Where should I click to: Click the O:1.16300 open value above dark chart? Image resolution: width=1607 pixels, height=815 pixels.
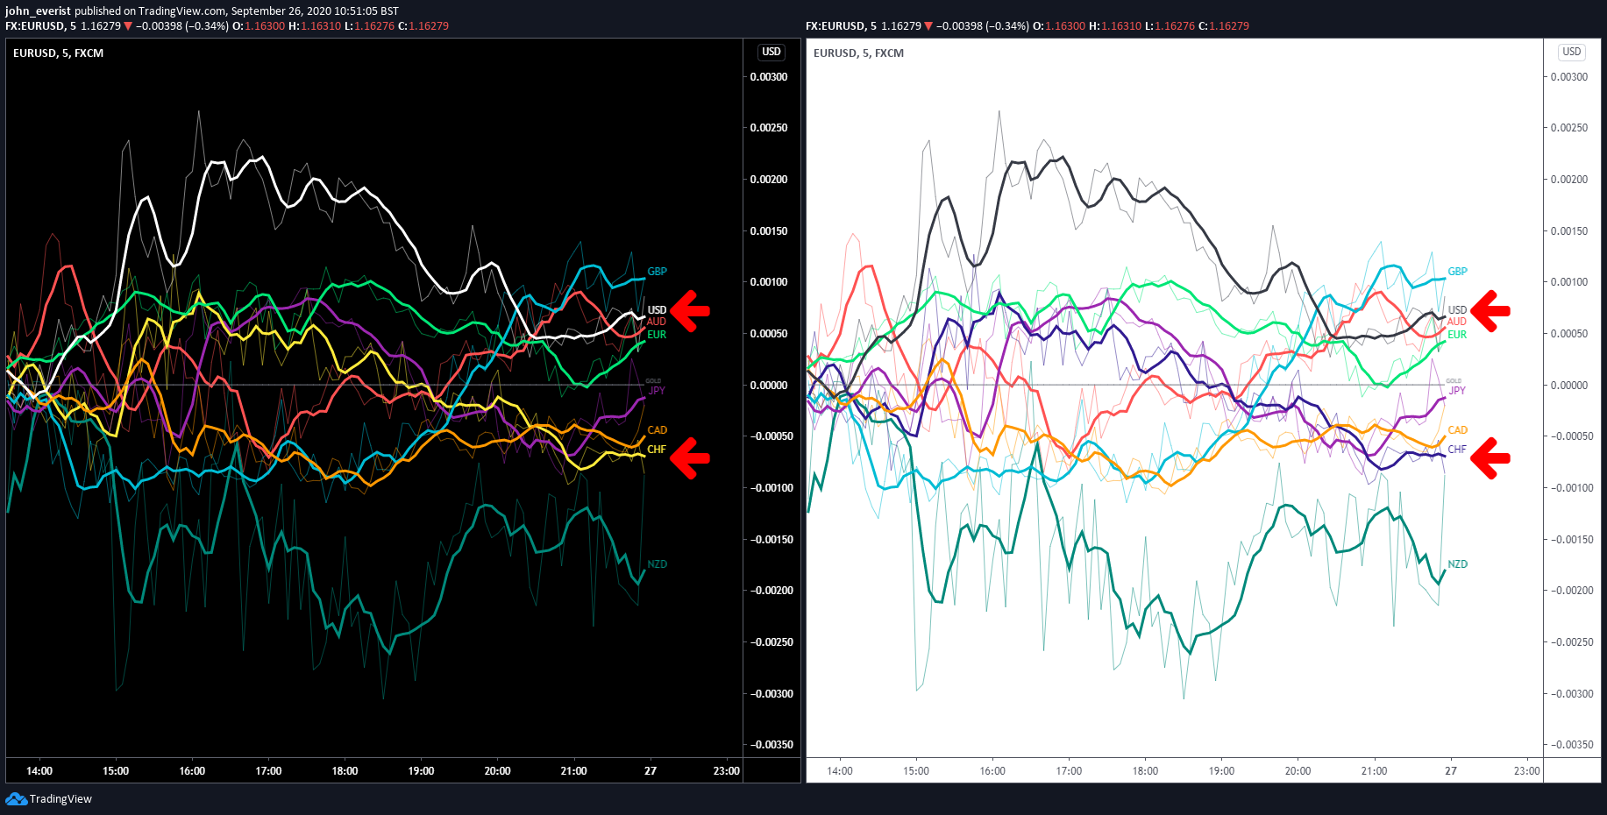[x=259, y=26]
